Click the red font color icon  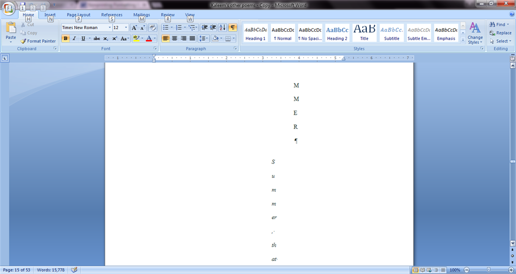pyautogui.click(x=149, y=38)
